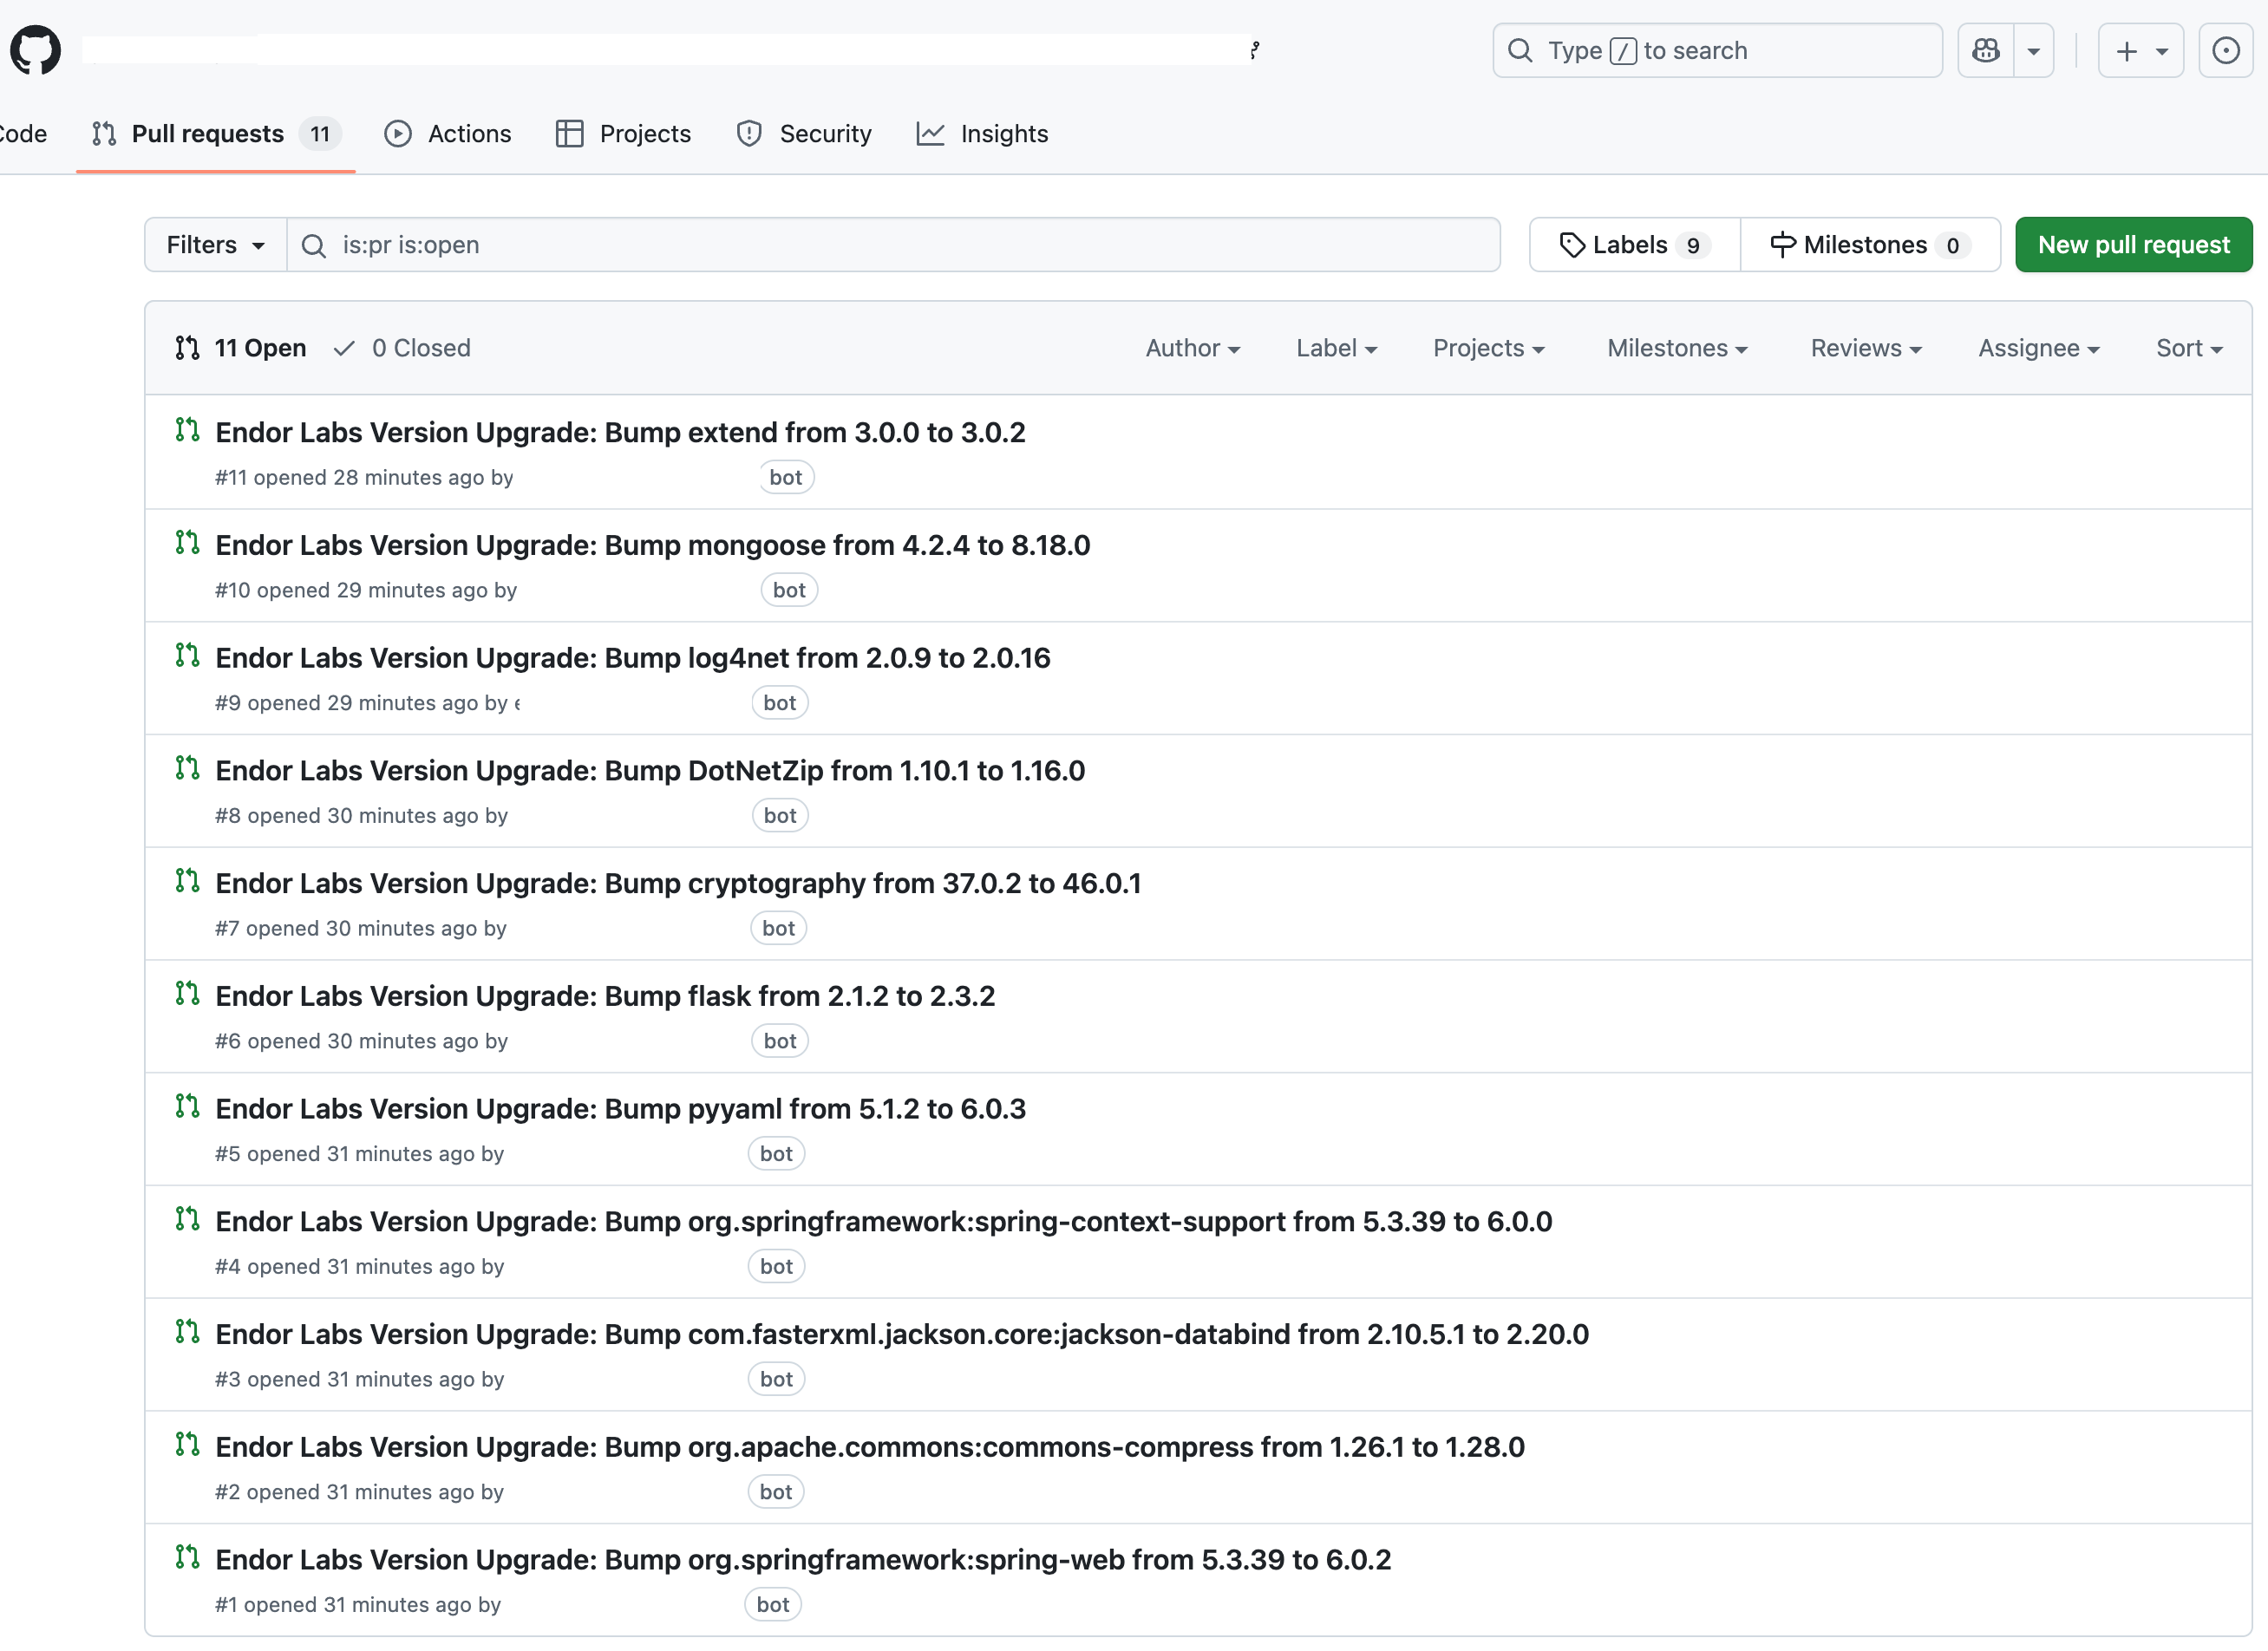The image size is (2268, 1651).
Task: Click the New pull request button
Action: coord(2134,244)
